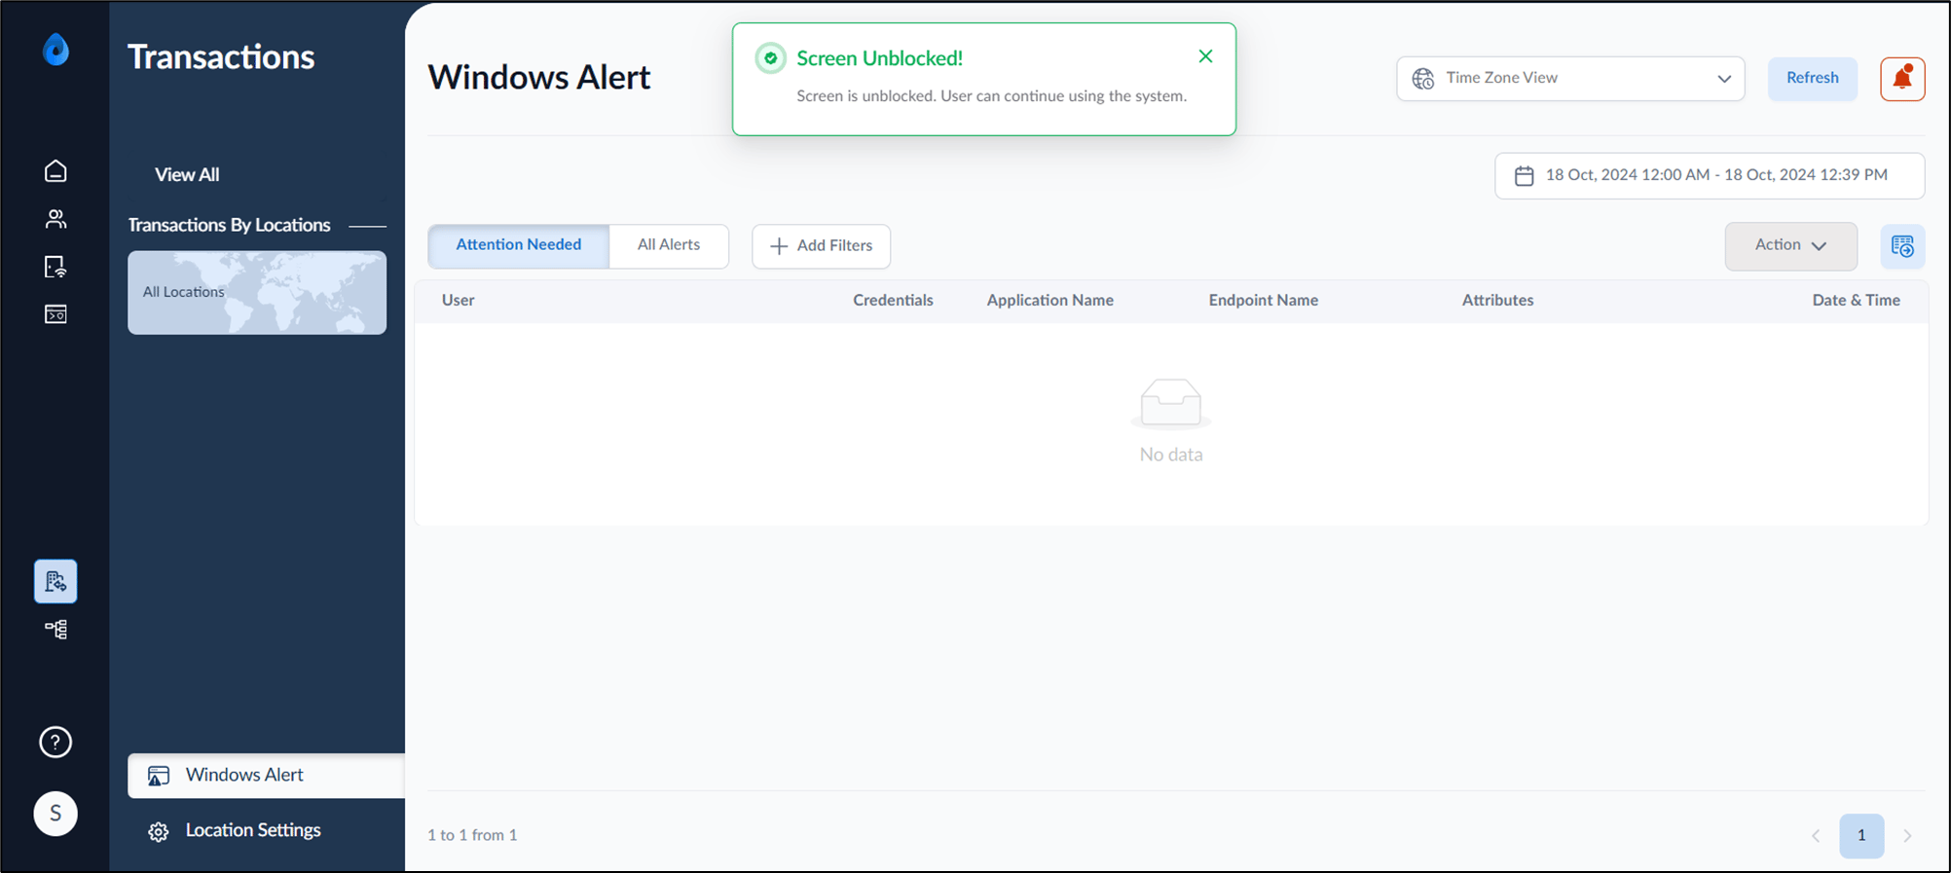Click the Application Name column header
Screen dimensions: 1951x873
pos(1049,301)
